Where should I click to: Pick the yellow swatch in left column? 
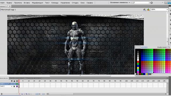(x=138, y=68)
